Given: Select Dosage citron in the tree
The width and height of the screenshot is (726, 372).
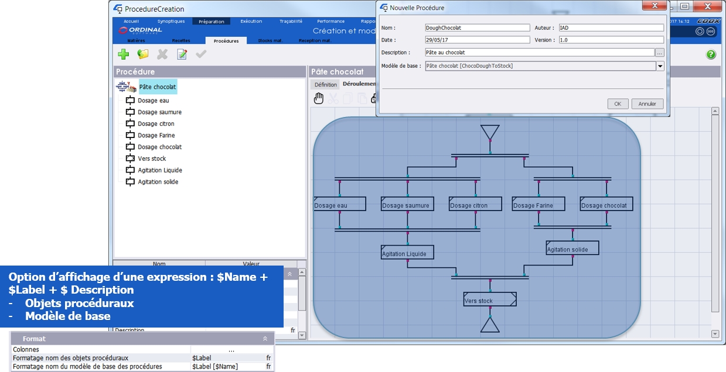Looking at the screenshot, I should pyautogui.click(x=156, y=124).
